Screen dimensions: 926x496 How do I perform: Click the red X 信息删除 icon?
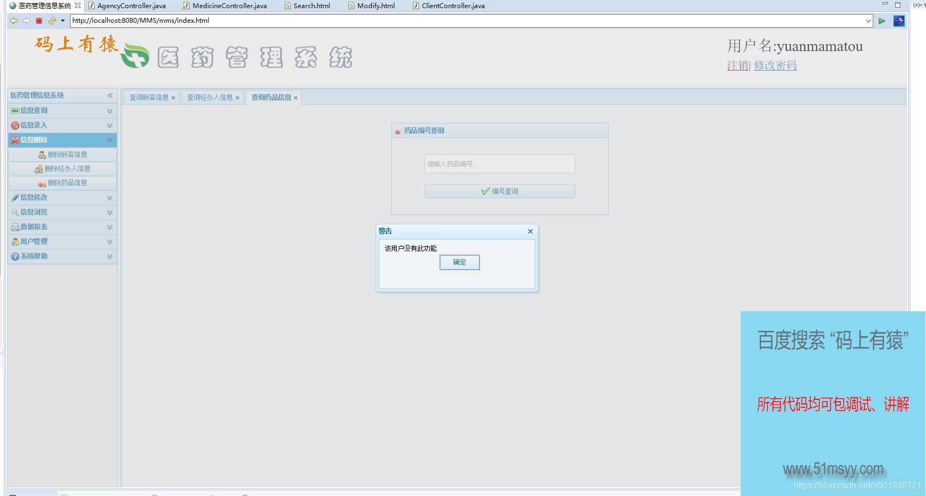pos(15,140)
